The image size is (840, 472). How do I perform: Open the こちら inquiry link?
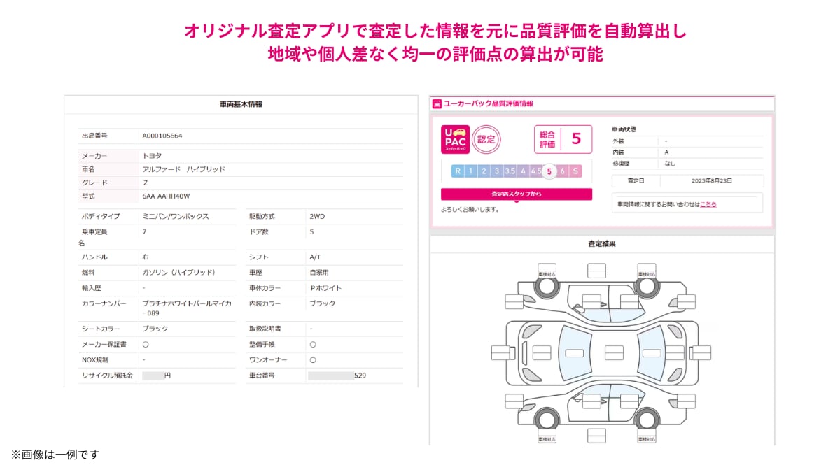coord(708,204)
